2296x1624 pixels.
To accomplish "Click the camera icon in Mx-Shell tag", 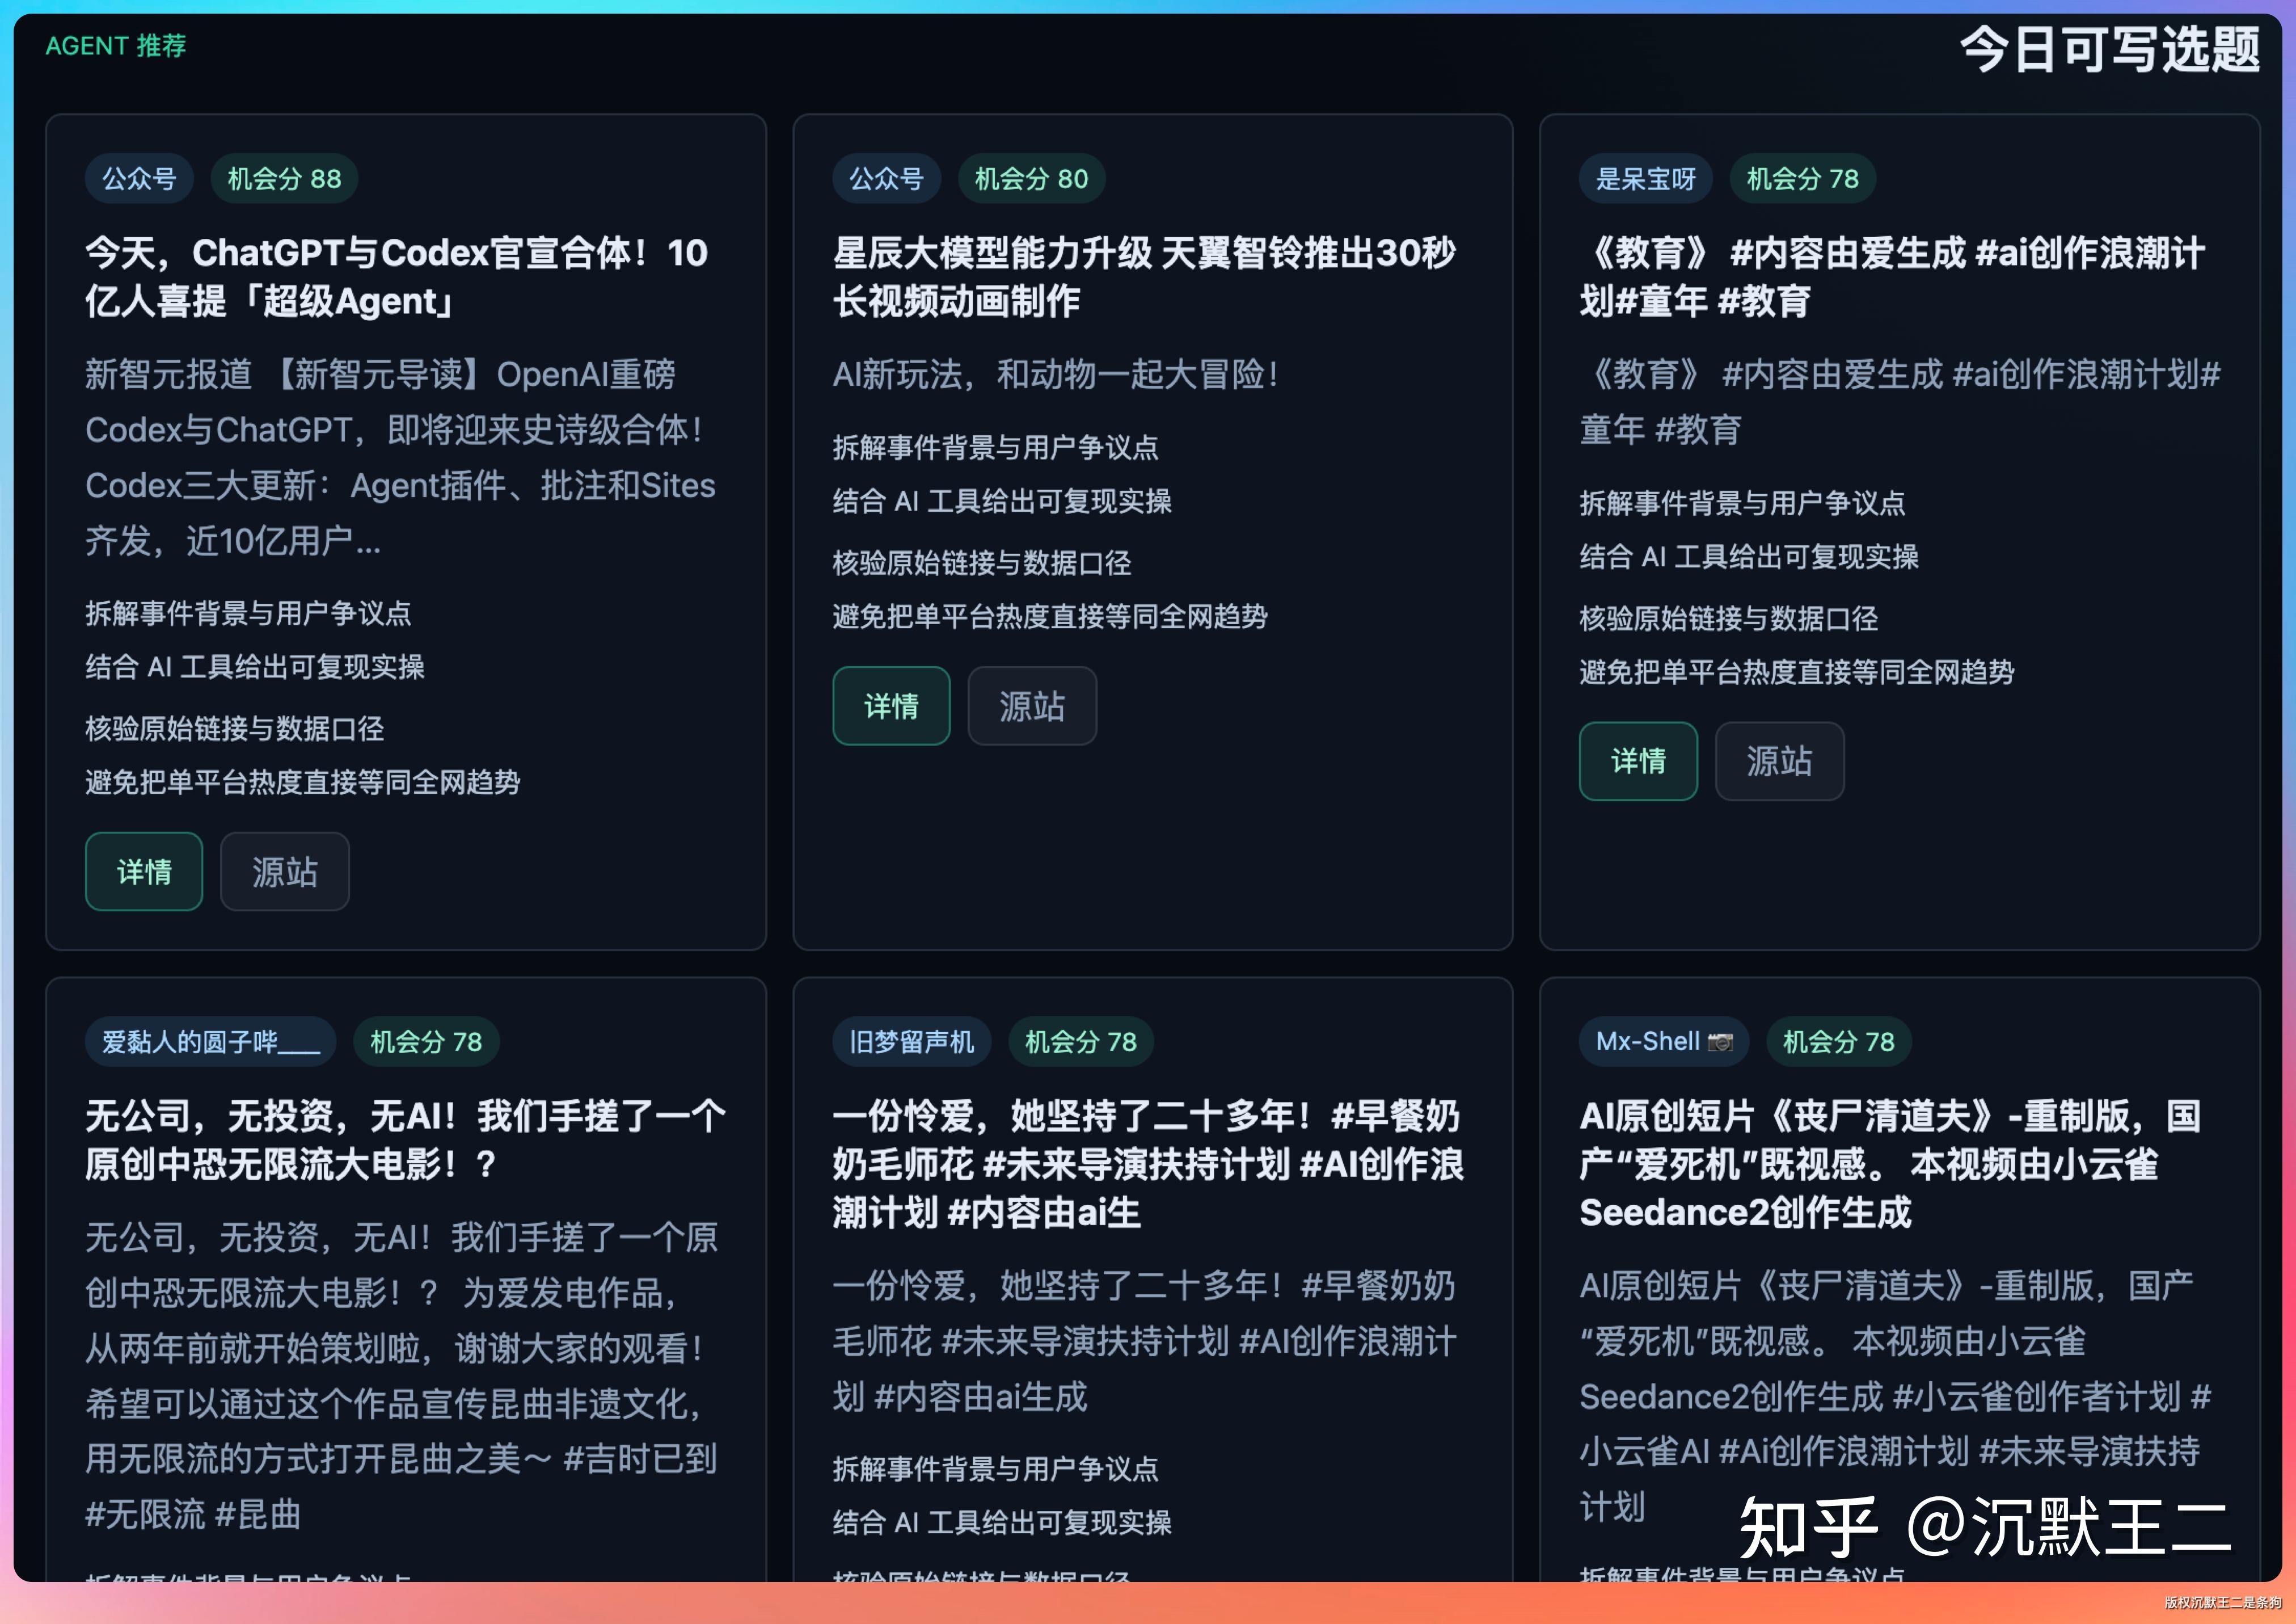I will (1720, 1042).
